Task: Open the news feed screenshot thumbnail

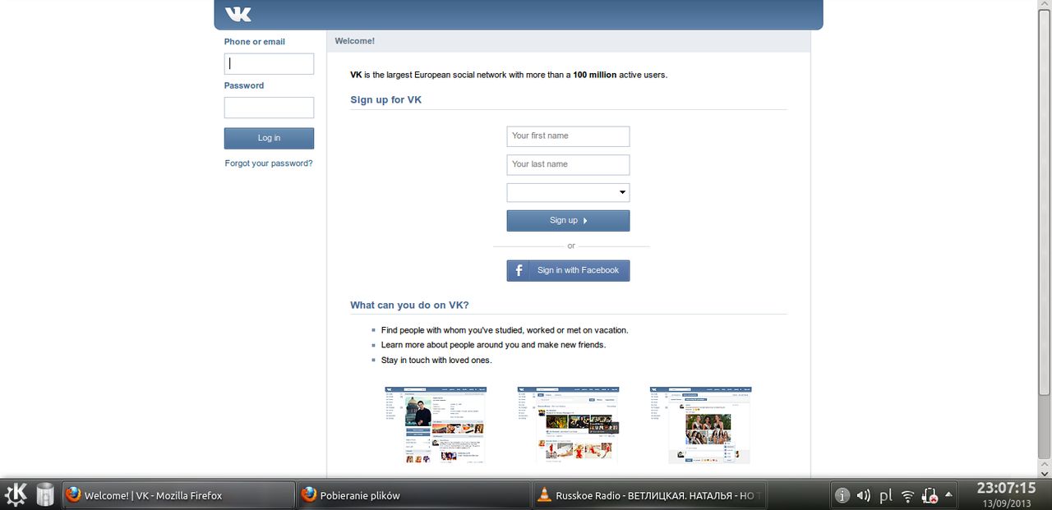Action: [568, 425]
